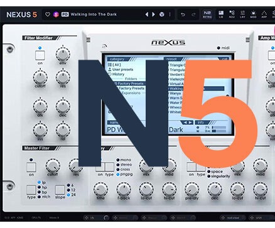The height and width of the screenshot is (228, 275).
Task: Select the space reverb type
Action: click(x=215, y=171)
